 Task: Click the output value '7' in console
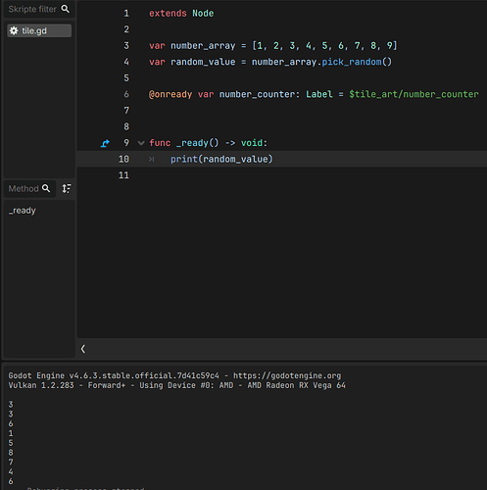11,463
